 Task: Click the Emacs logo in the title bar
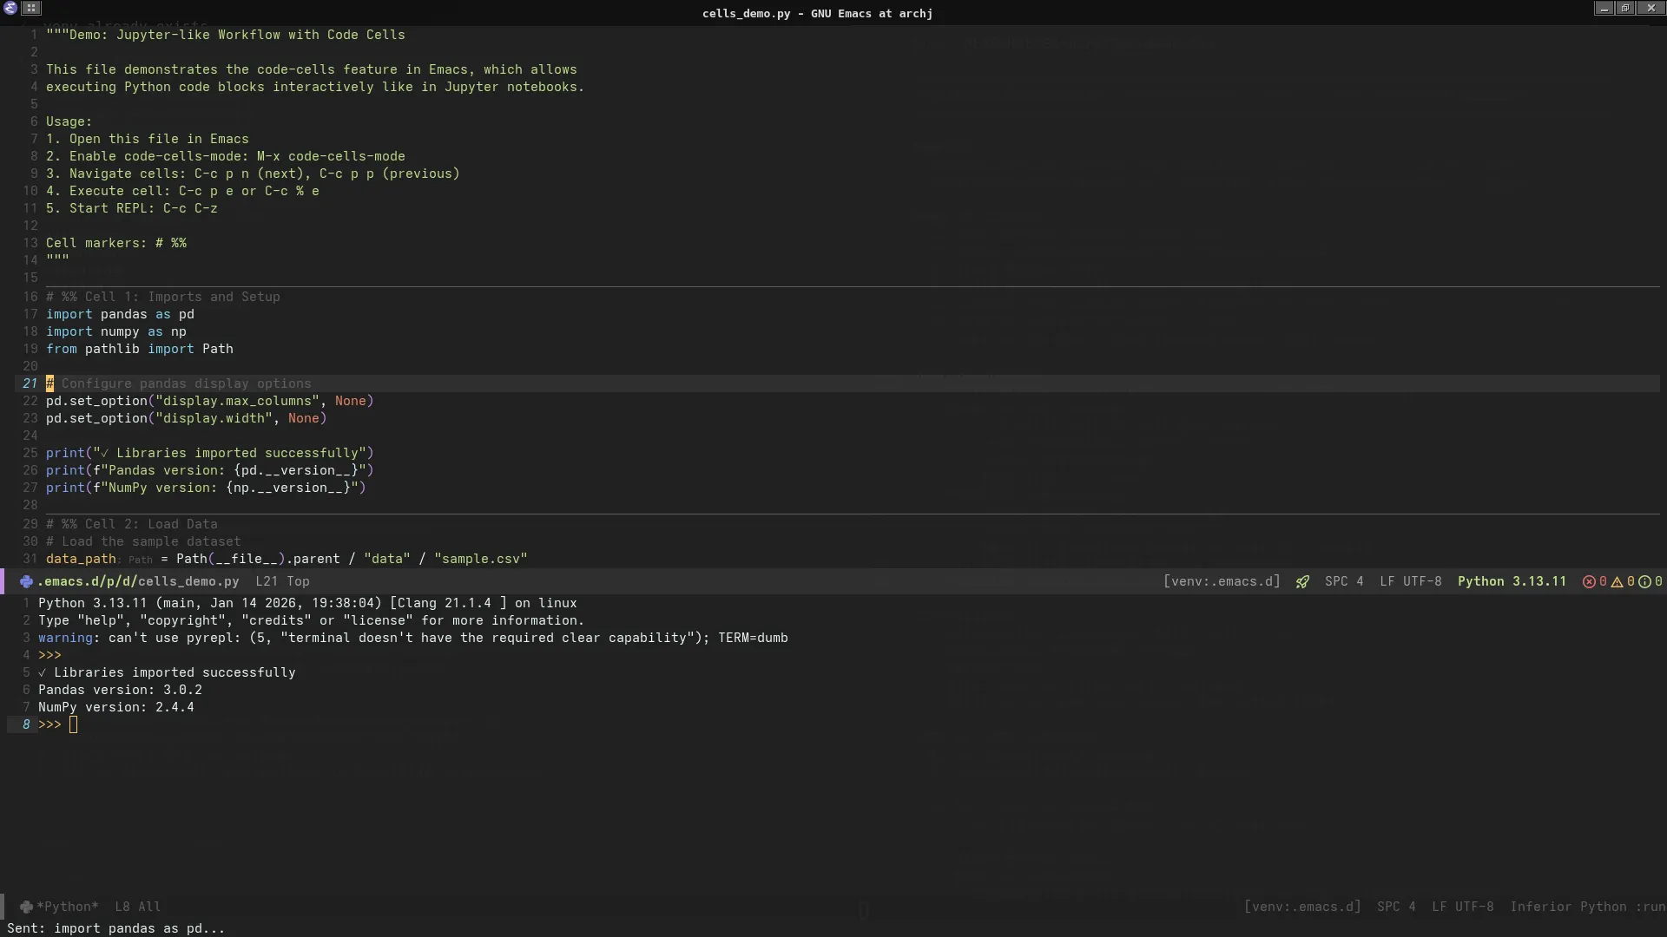(x=10, y=8)
